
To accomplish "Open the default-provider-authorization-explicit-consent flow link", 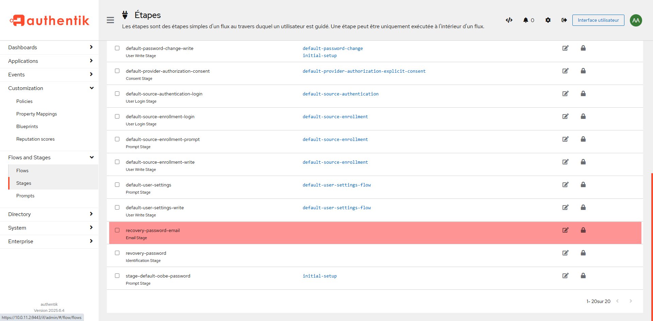I will pyautogui.click(x=364, y=71).
